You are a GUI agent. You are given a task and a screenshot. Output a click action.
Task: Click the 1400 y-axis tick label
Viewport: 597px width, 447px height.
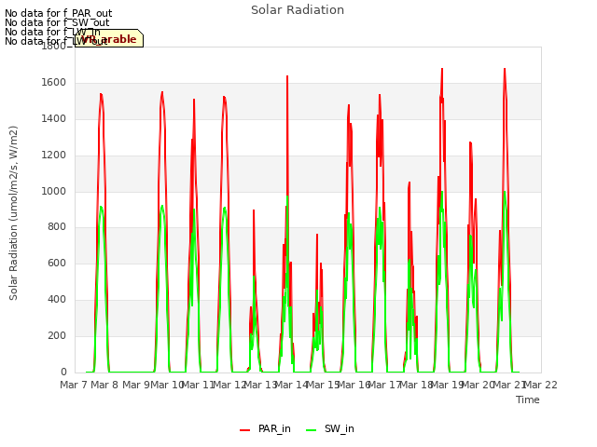tap(54, 118)
